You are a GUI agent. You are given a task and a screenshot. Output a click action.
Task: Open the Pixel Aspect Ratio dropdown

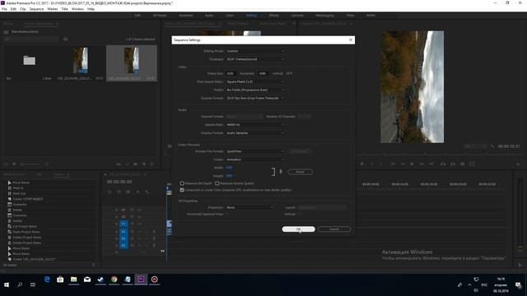[x=255, y=81]
